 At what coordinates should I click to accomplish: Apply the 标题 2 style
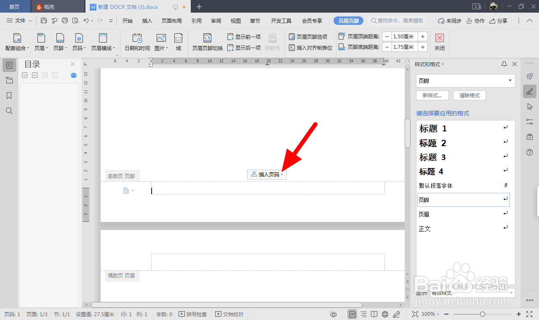(463, 143)
